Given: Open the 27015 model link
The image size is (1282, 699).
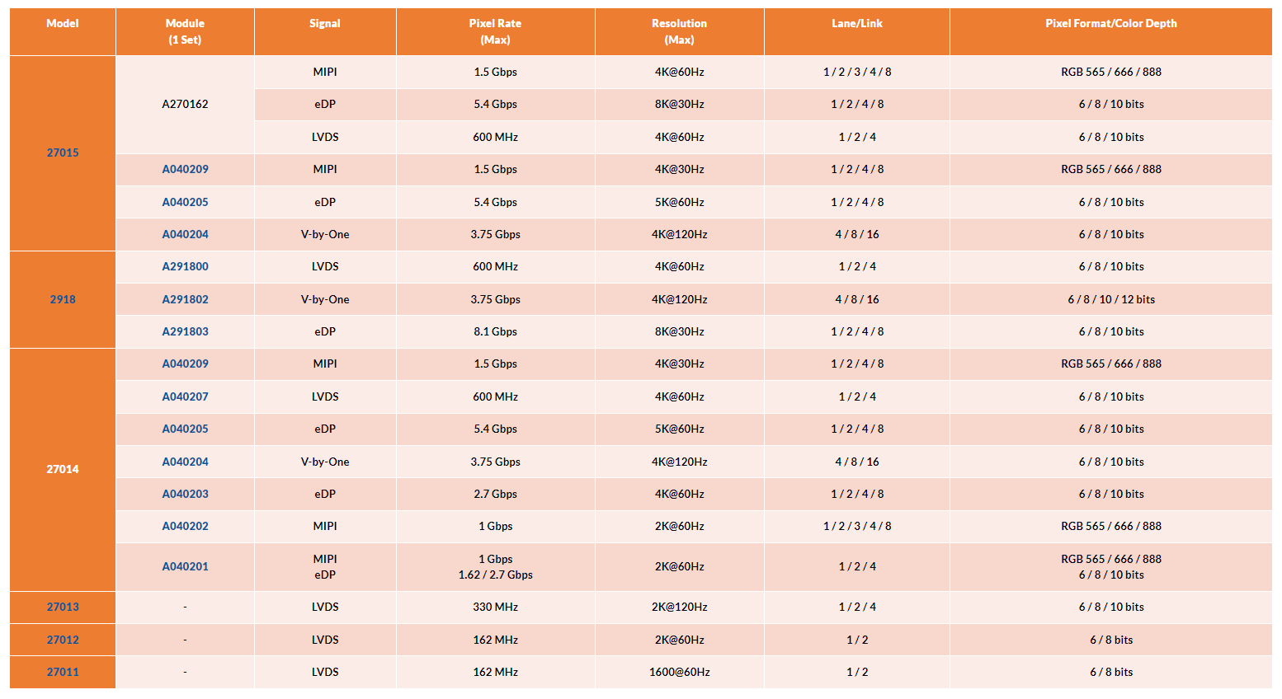Looking at the screenshot, I should click(63, 152).
